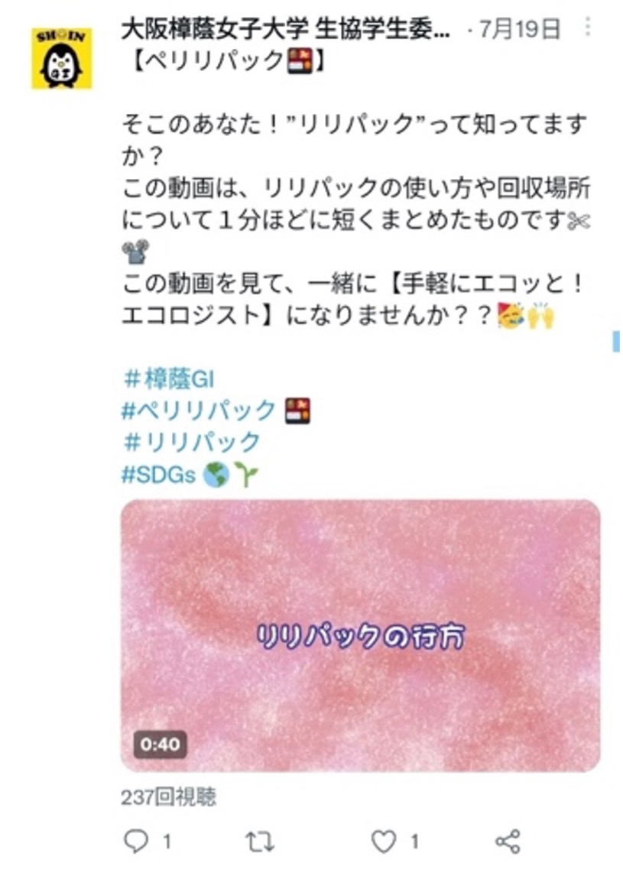Open the #樟蔭GI hashtag

click(168, 380)
